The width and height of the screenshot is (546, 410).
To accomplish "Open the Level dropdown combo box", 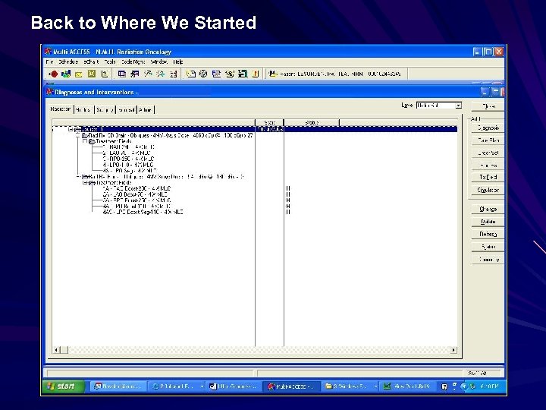I will (458, 106).
